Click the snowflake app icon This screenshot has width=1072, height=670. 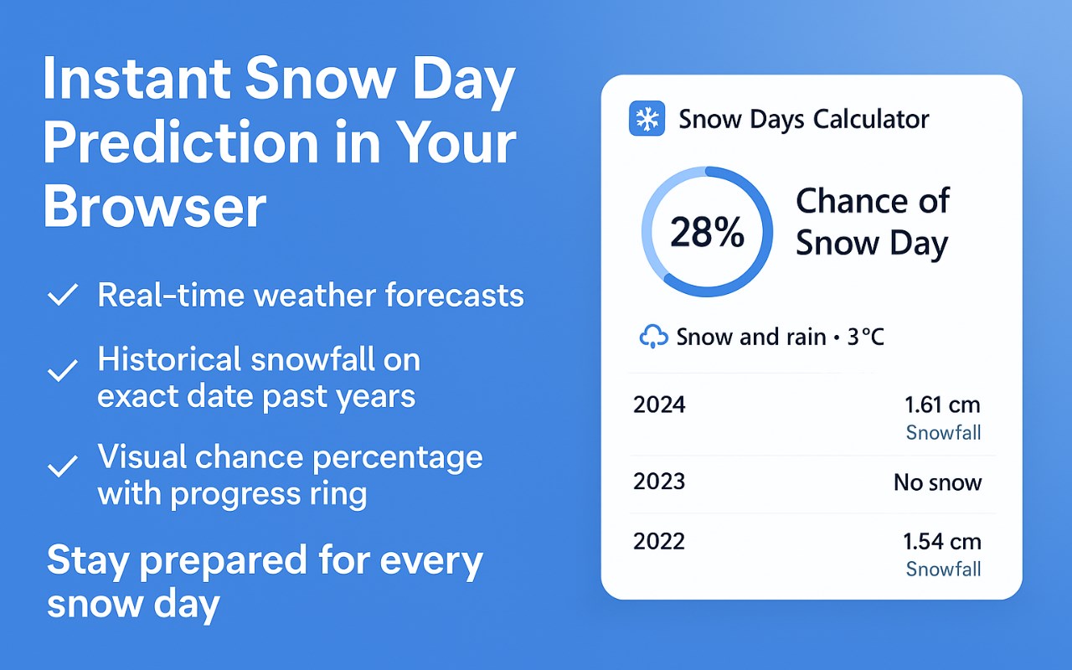[646, 119]
